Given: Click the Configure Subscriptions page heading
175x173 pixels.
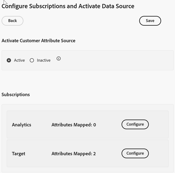Looking at the screenshot, I should [68, 6].
